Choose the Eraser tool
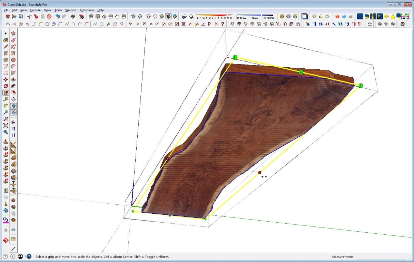Screen dimensions: 414x262 (13, 40)
